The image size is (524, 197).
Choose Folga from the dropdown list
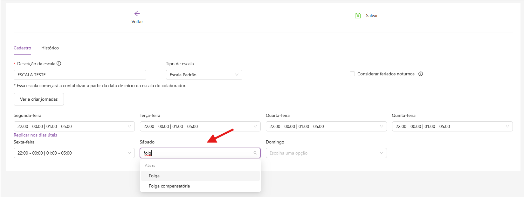click(x=154, y=176)
